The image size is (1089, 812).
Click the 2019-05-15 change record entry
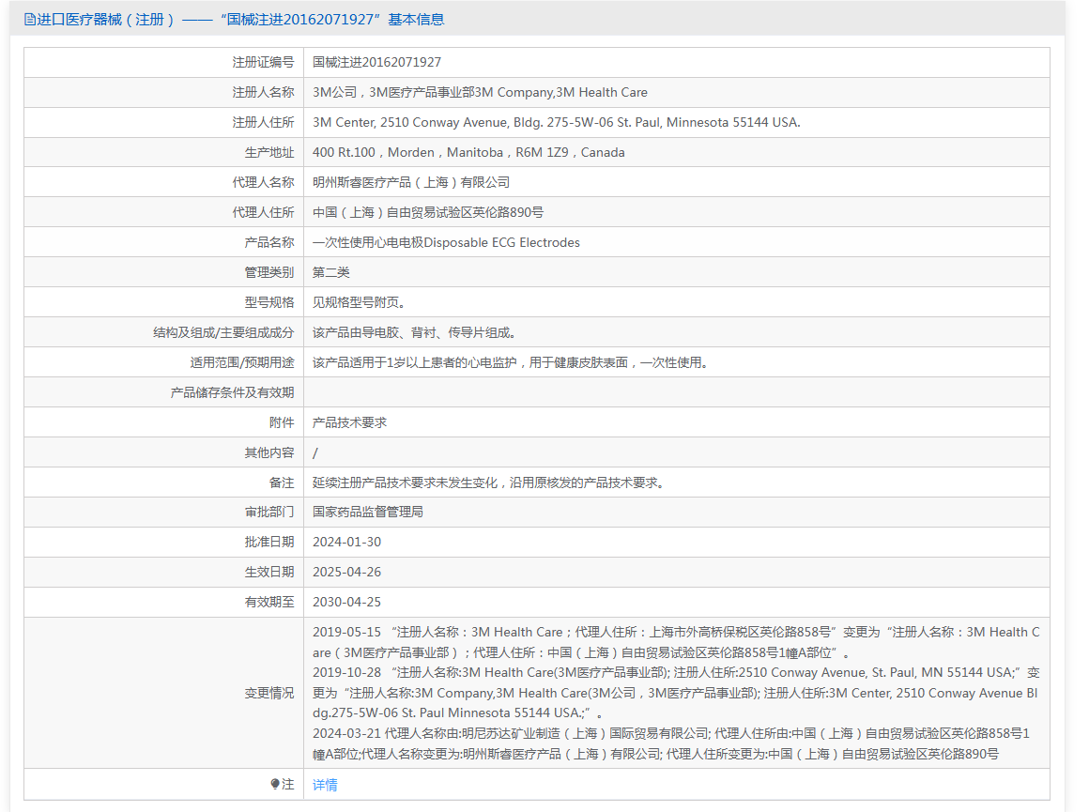(x=676, y=642)
